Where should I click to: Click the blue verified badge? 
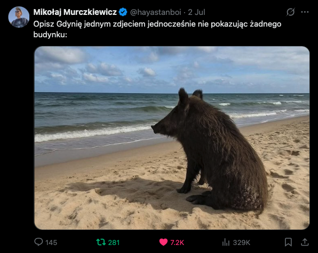pyautogui.click(x=123, y=12)
